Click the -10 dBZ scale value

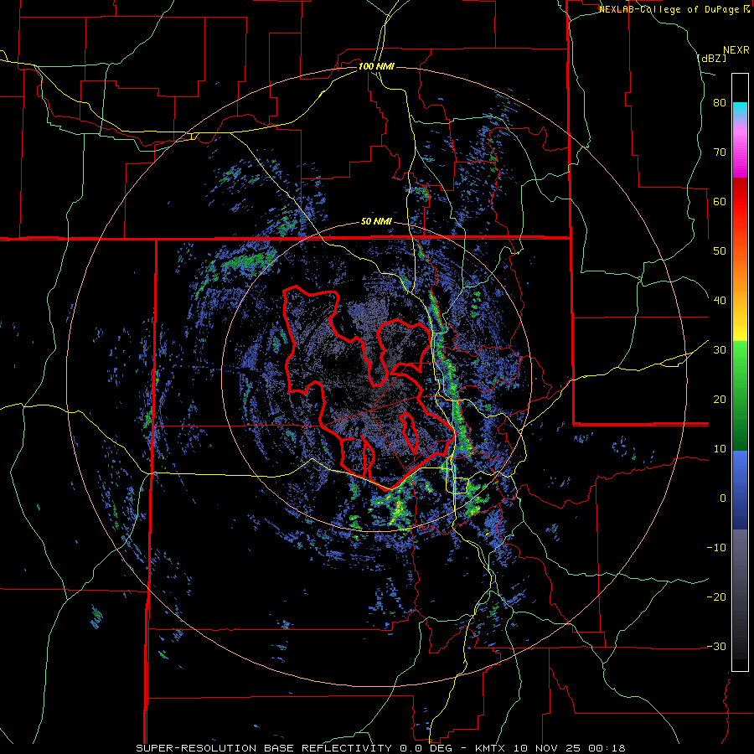[716, 548]
